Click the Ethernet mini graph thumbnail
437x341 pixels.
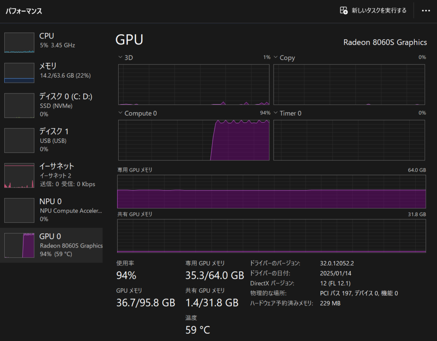click(x=19, y=175)
